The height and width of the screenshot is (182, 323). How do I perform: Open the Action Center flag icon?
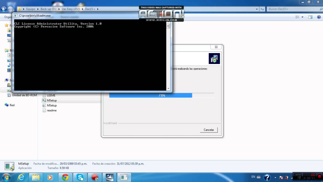point(282,177)
